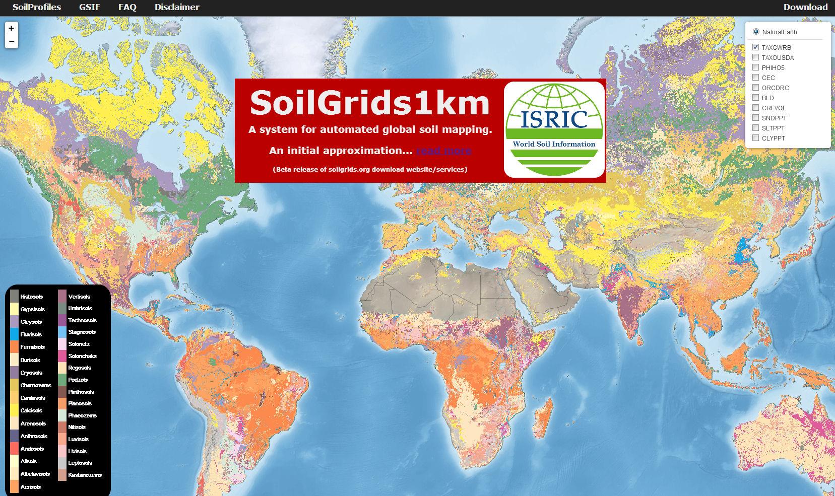Click the Podzols green legend swatch
Screen dimensions: 835x496
click(62, 380)
